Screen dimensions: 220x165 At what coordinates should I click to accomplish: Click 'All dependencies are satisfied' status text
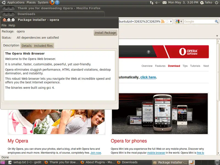coord(38,38)
